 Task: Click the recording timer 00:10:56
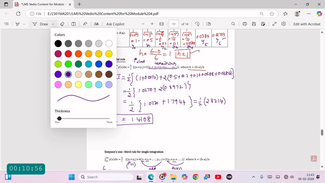coord(26,169)
